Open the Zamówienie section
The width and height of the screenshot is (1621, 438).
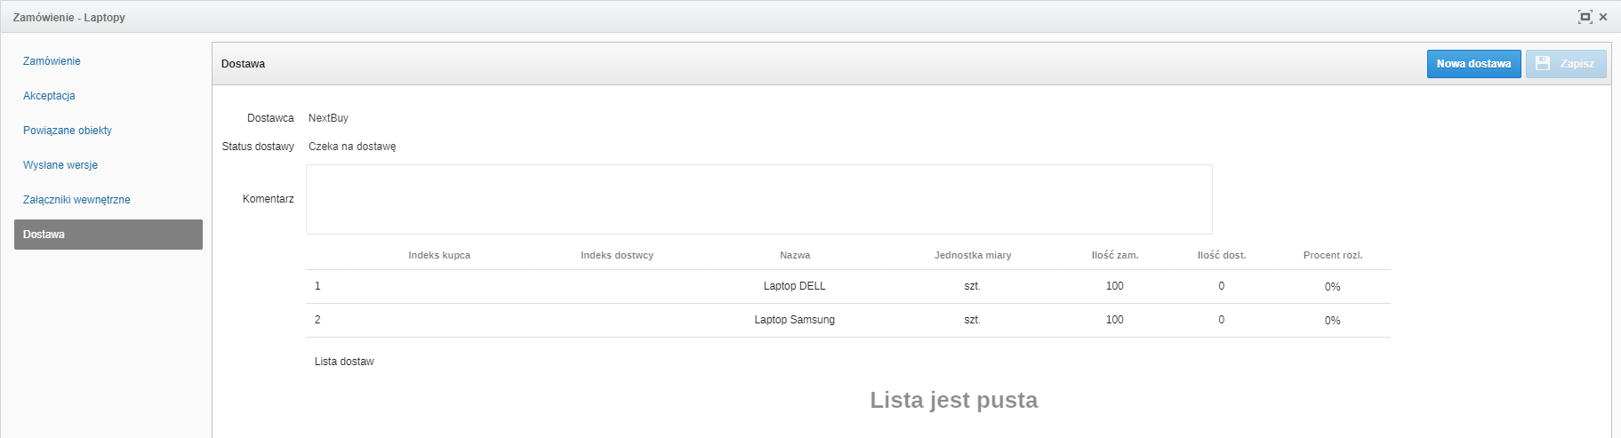coord(52,61)
